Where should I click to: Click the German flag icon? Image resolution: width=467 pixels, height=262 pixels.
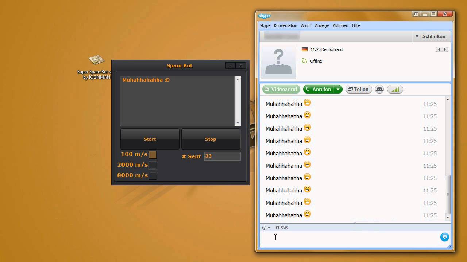pos(305,49)
